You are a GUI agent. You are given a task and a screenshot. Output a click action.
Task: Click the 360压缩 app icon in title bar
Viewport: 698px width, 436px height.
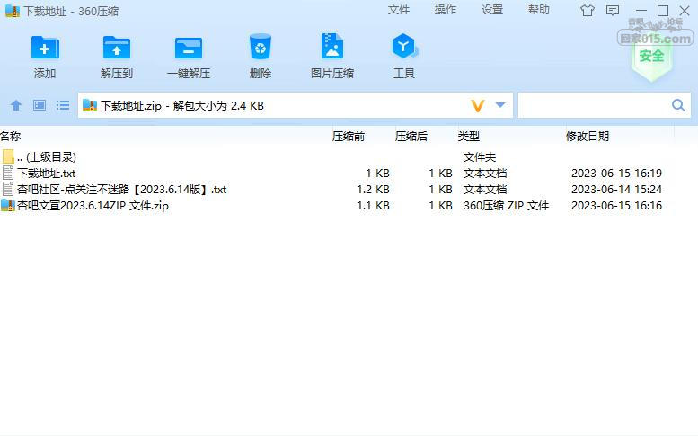click(x=12, y=11)
